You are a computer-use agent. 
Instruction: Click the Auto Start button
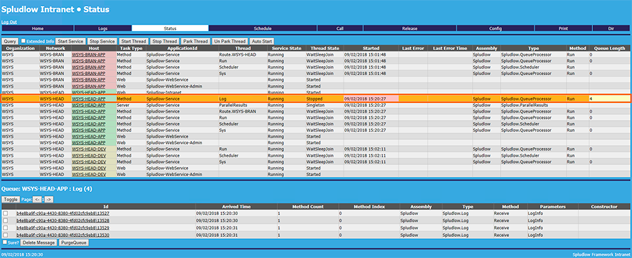pyautogui.click(x=262, y=42)
